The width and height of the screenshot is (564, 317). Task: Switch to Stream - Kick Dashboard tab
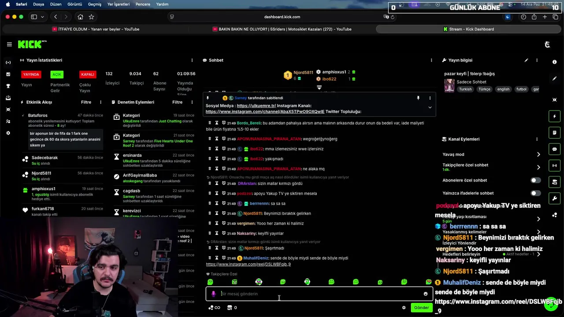(x=468, y=29)
